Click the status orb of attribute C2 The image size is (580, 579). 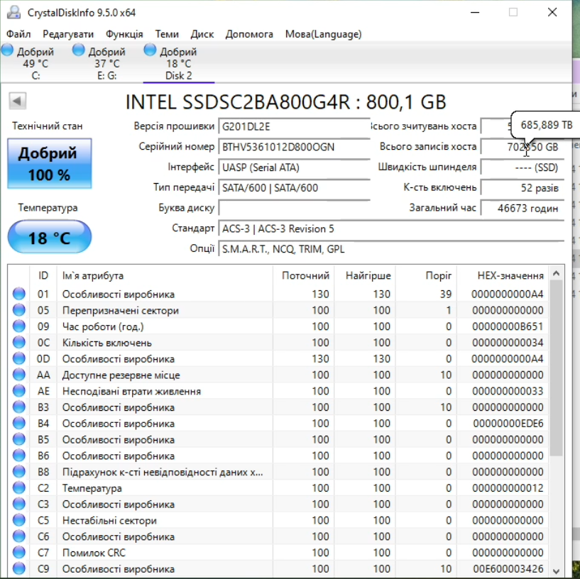point(19,488)
